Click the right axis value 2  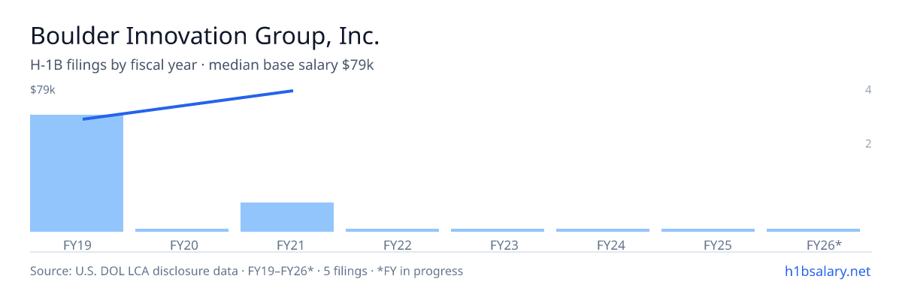pos(868,143)
